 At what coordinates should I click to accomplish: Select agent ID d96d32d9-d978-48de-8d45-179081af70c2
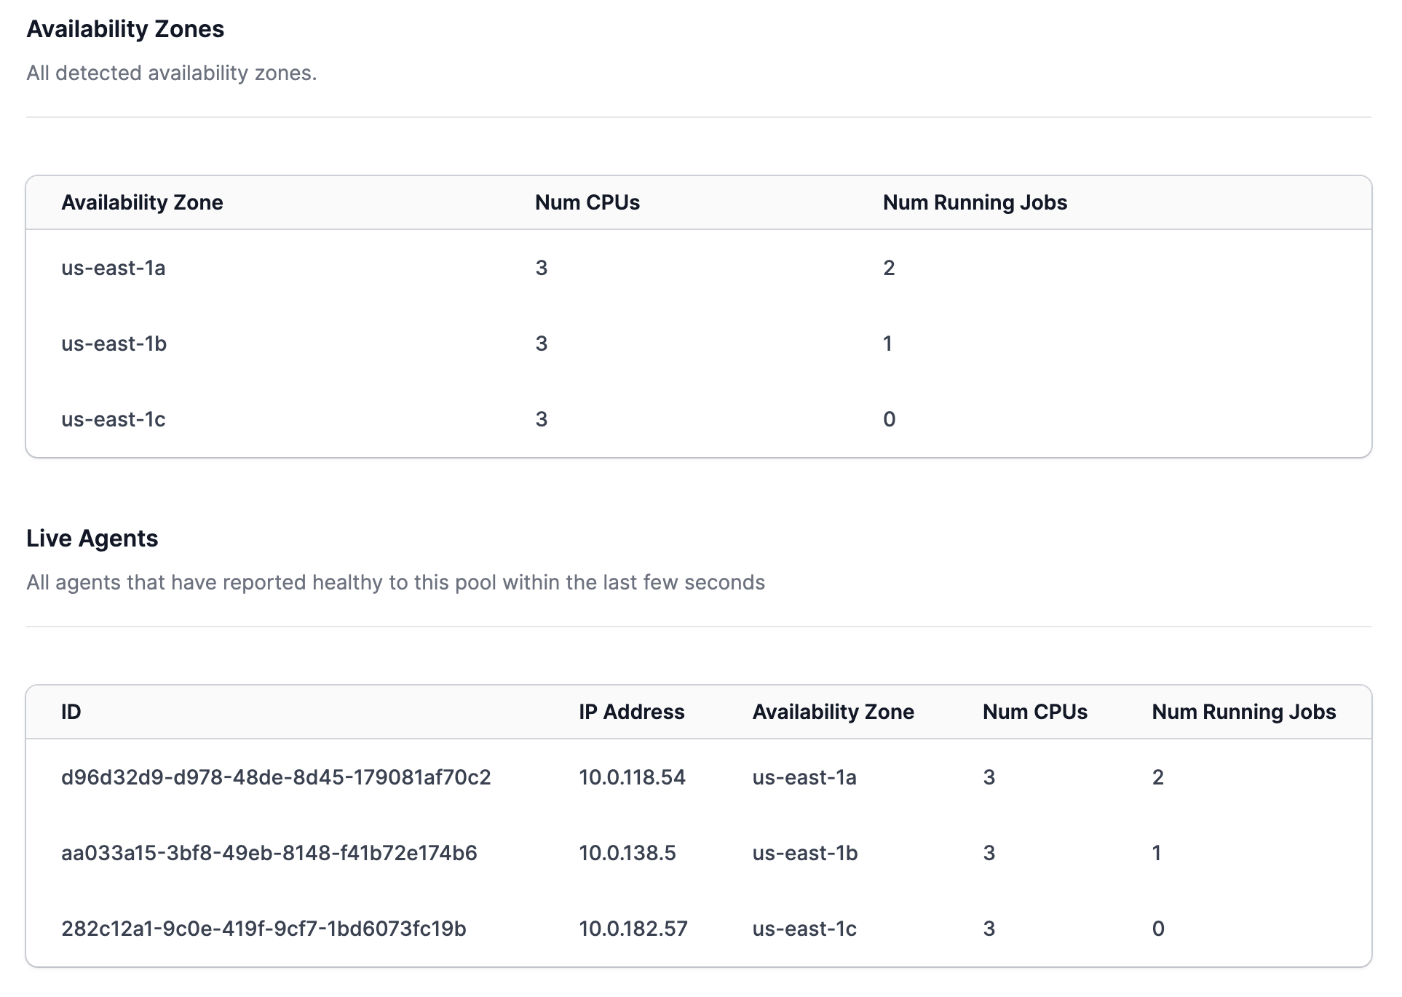276,777
